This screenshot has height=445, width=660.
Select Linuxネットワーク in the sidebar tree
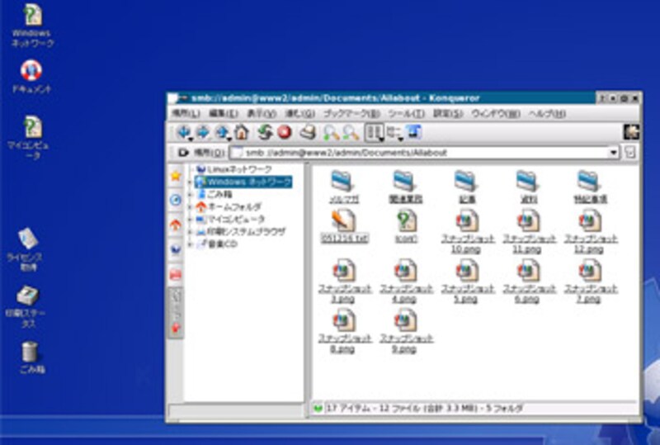pyautogui.click(x=234, y=169)
